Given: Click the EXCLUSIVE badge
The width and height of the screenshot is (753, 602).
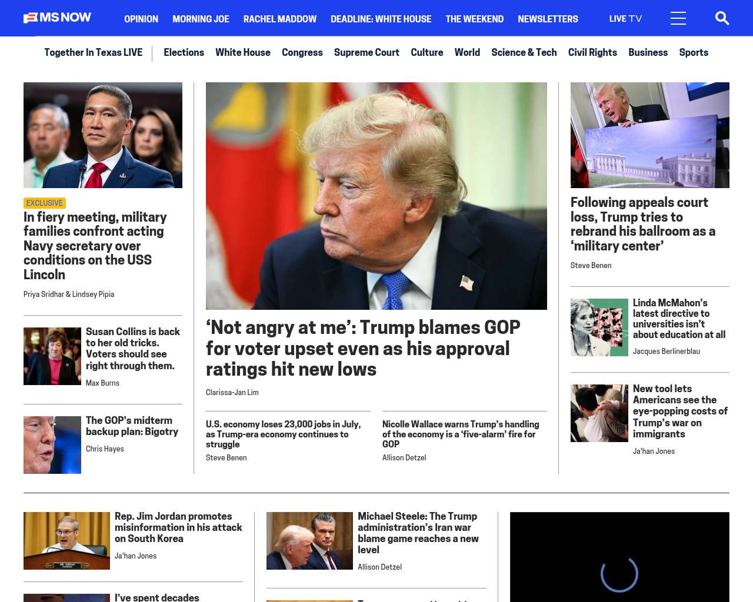Looking at the screenshot, I should pyautogui.click(x=45, y=203).
